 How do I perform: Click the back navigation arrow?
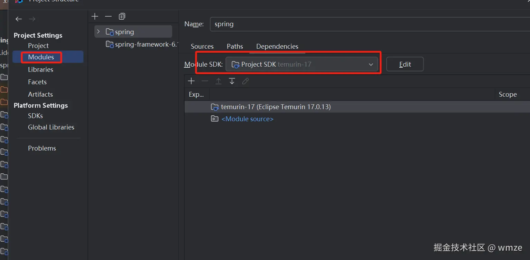[19, 19]
